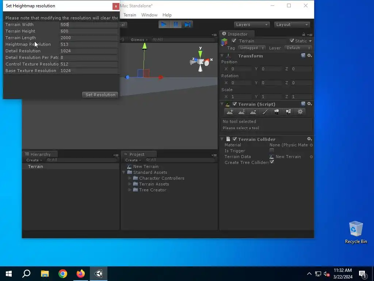Open the Recycle Bin desktop icon
Image resolution: width=374 pixels, height=281 pixels.
356,232
